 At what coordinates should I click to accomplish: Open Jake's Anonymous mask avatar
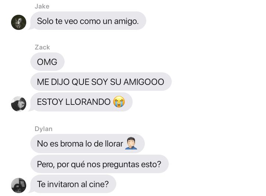pyautogui.click(x=19, y=23)
